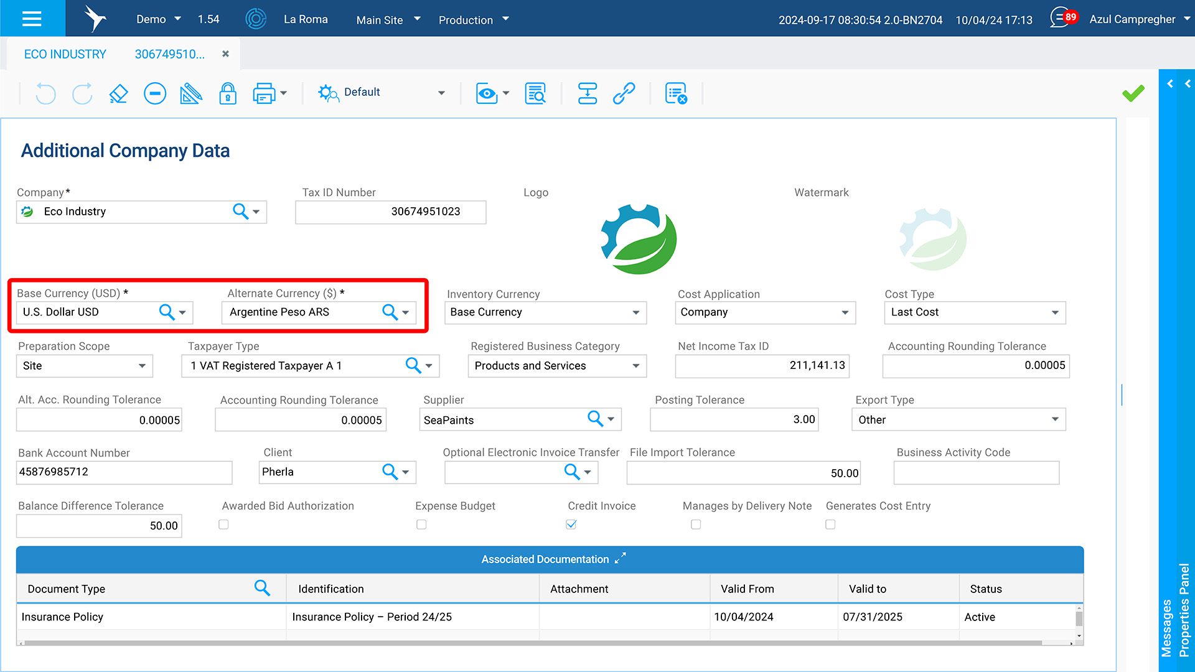Click the padlock lock icon

click(x=228, y=93)
